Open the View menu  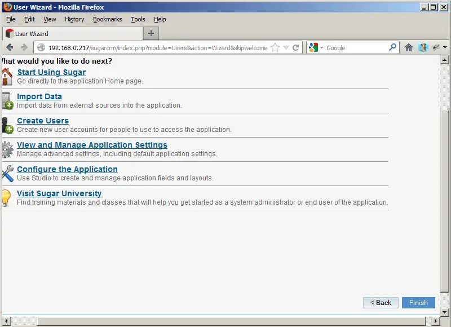(x=50, y=19)
